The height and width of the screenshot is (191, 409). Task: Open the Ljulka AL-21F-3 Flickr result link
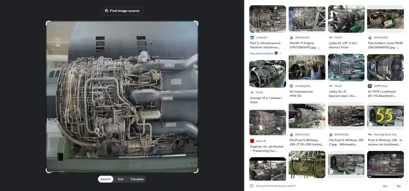coord(343,45)
